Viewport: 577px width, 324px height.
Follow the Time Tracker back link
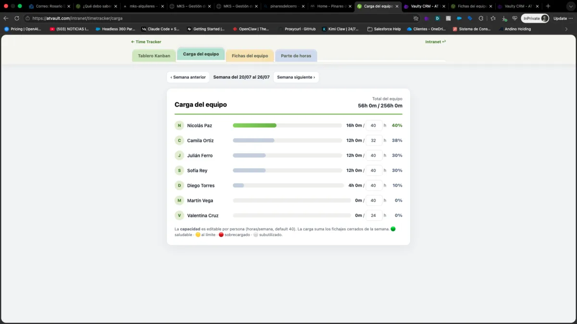point(146,42)
